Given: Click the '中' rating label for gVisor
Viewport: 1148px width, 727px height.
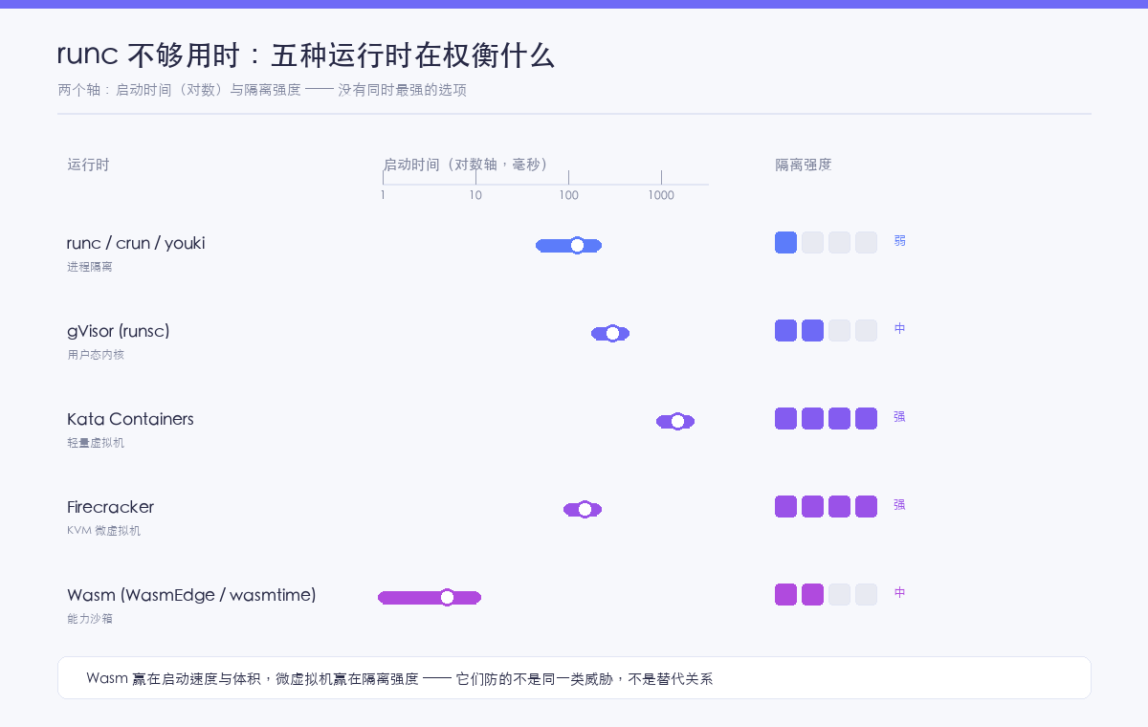Looking at the screenshot, I should click(x=899, y=329).
